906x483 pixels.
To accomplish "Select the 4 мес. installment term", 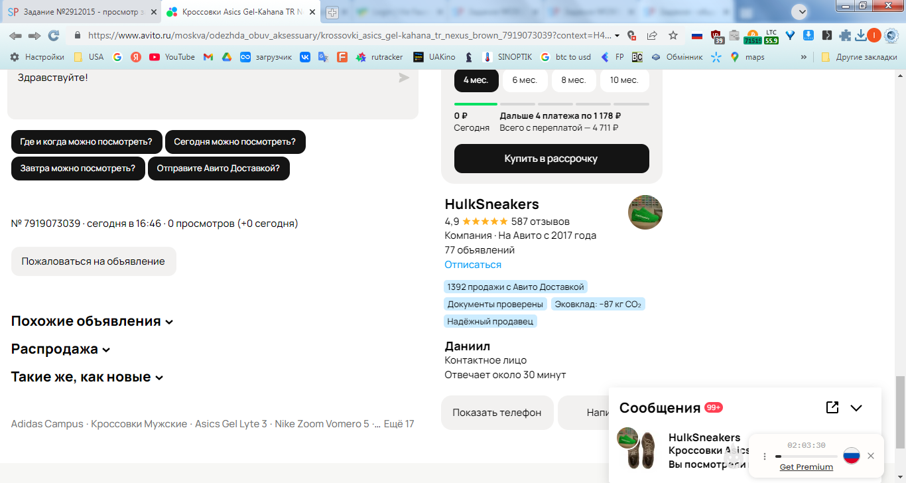I will [476, 80].
